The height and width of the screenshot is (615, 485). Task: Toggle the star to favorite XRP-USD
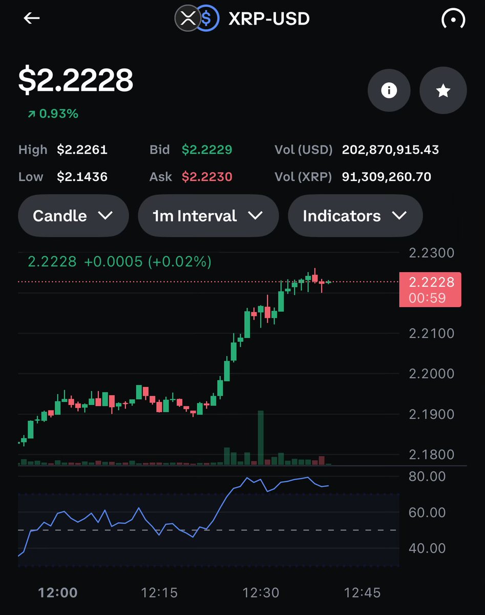point(443,90)
